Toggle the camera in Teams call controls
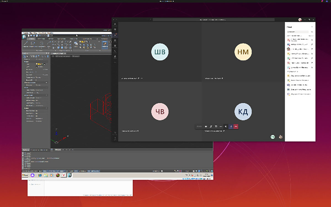Screen dimensions: 331x207 coord(206,126)
